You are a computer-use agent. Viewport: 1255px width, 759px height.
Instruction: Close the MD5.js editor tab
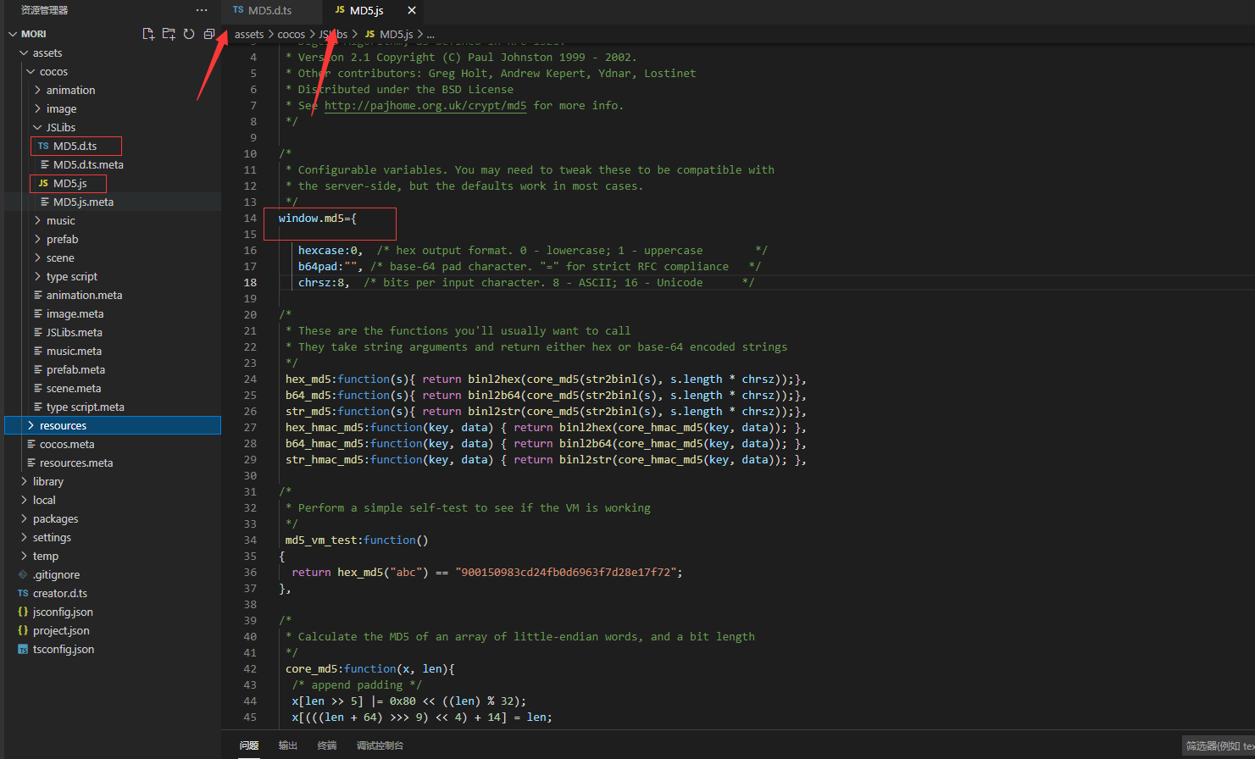click(x=412, y=10)
